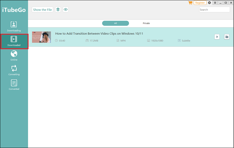Click the MP4 format label

[123, 41]
